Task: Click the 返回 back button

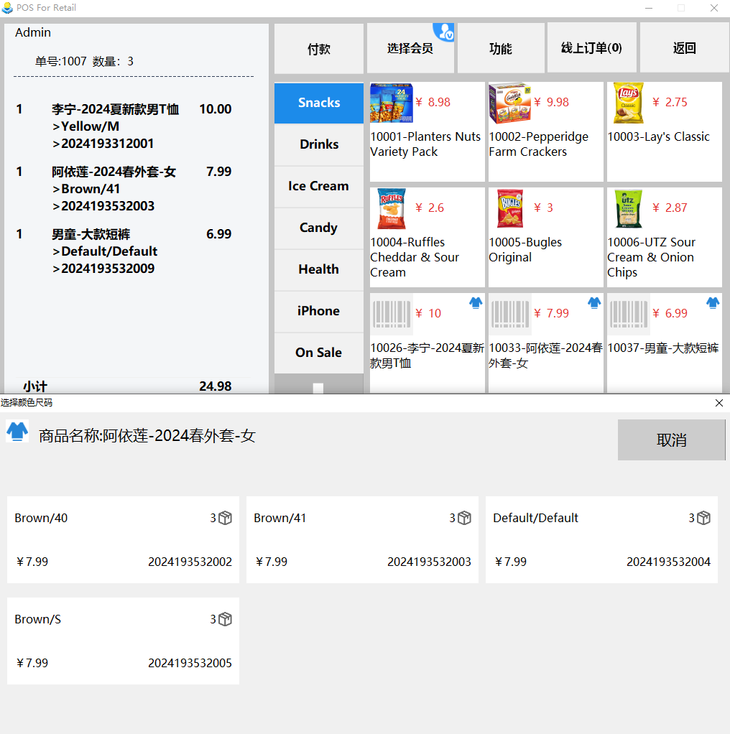Action: coord(684,48)
